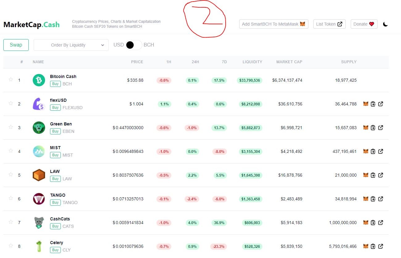
Task: Favorite Celery using its star
Action: (11, 246)
